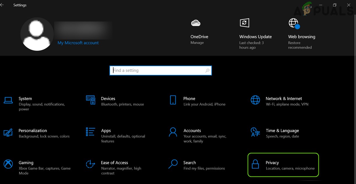
Task: Open the OneDrive cloud icon
Action: [195, 23]
